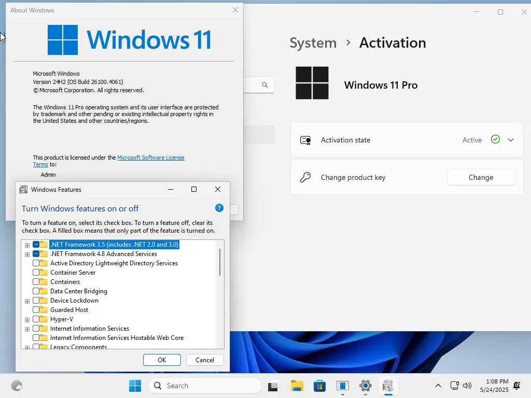
Task: Open Microsoft Software License link
Action: (x=151, y=158)
